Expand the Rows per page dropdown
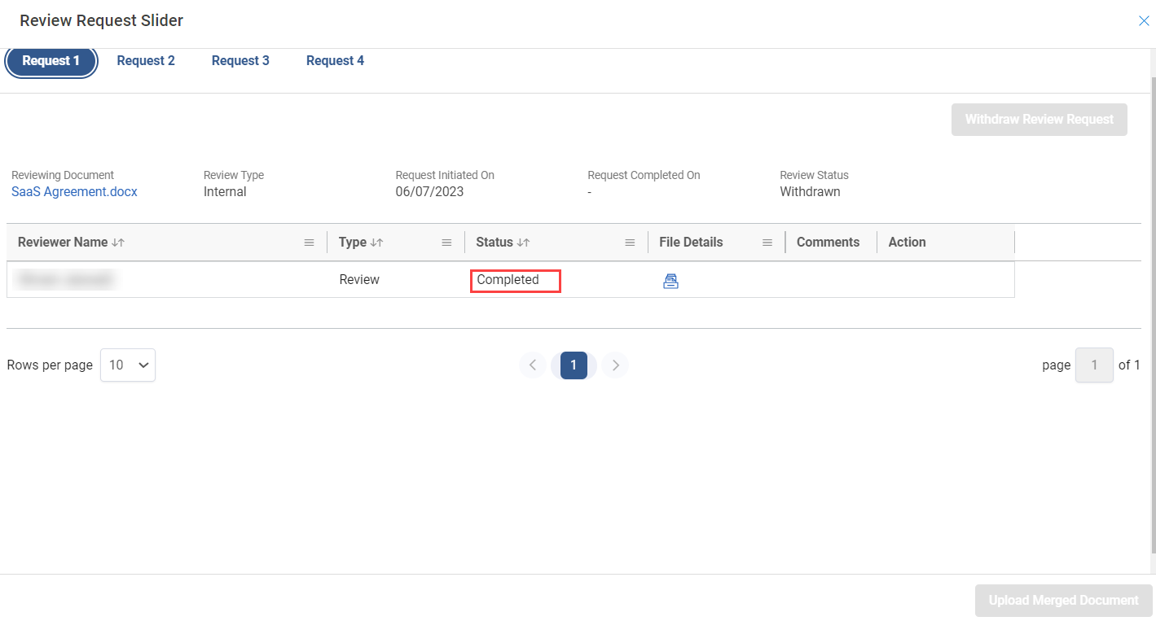Screen dimensions: 1156x621 [128, 365]
